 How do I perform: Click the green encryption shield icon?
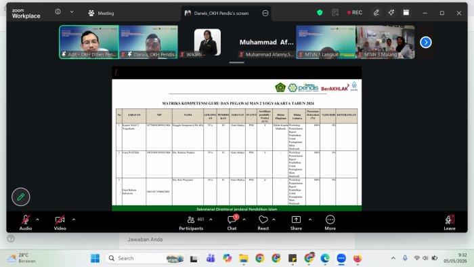pyautogui.click(x=320, y=12)
